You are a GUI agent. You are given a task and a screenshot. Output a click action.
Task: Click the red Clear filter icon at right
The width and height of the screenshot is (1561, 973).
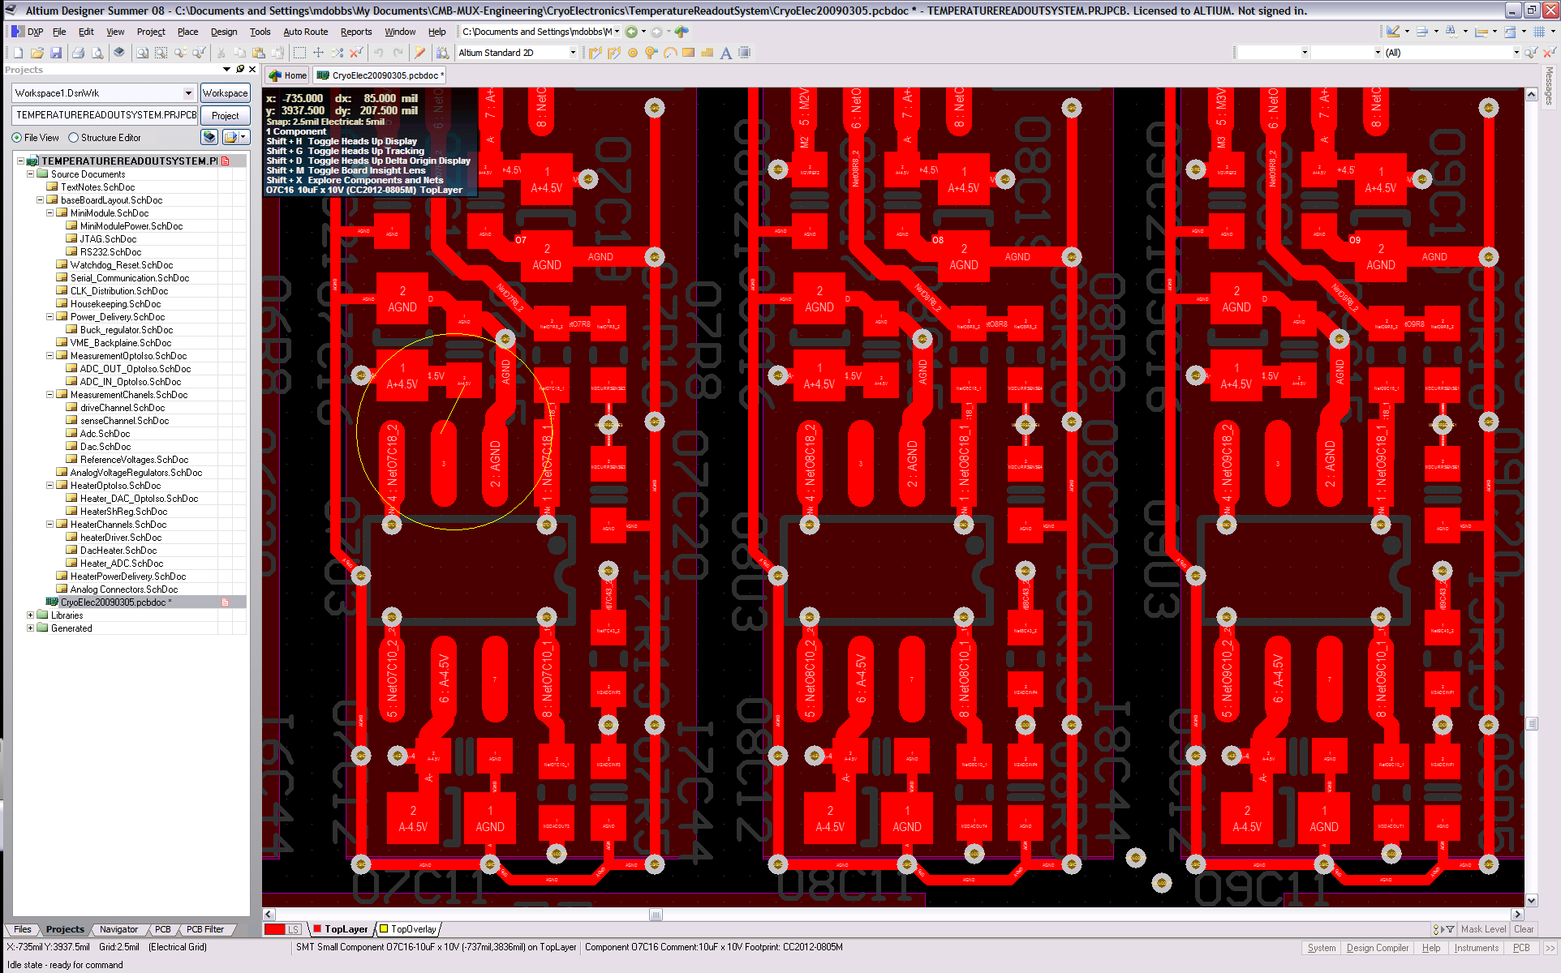coord(1549,53)
